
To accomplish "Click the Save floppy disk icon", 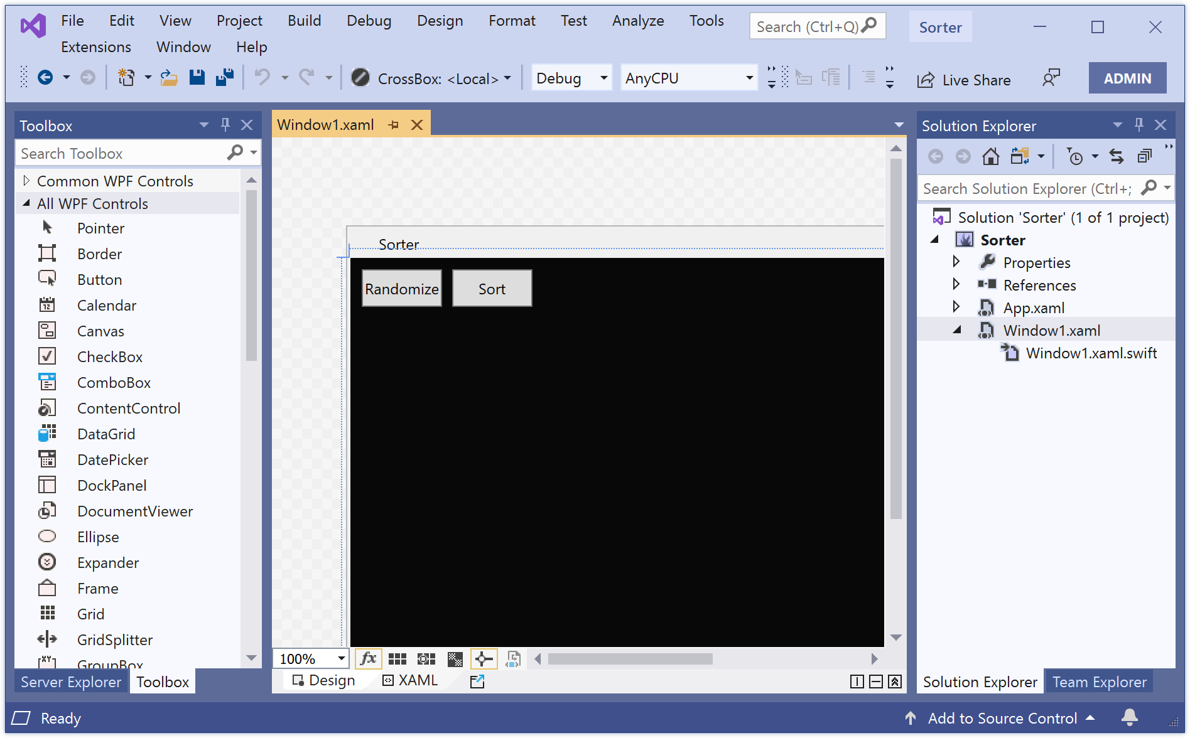I will click(197, 78).
